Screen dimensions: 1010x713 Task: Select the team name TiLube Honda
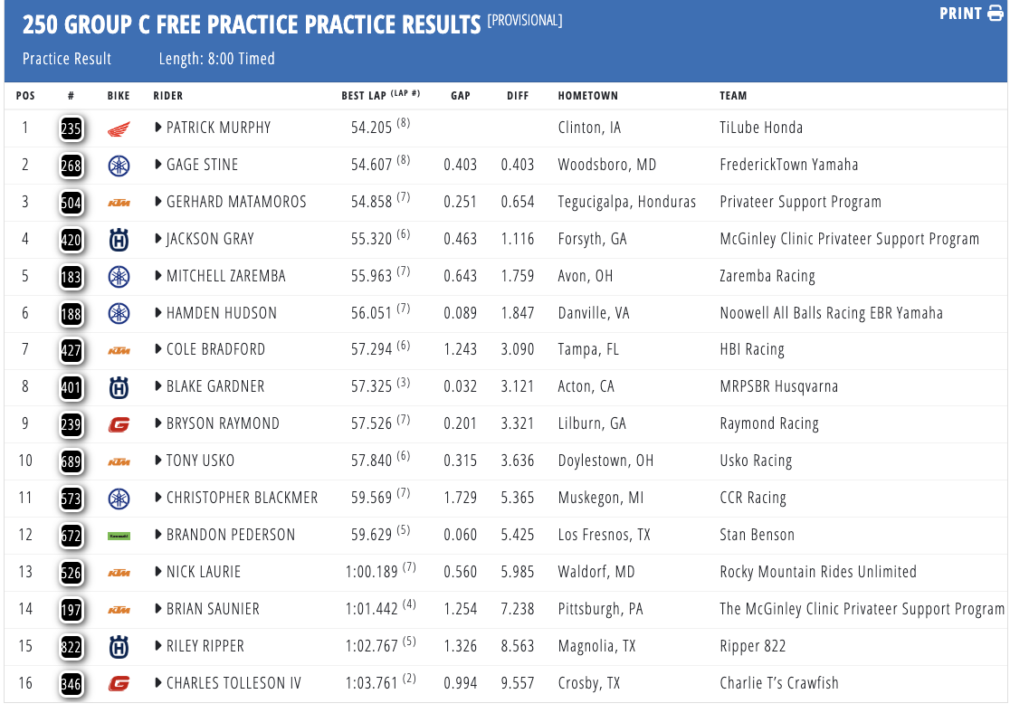tap(760, 128)
